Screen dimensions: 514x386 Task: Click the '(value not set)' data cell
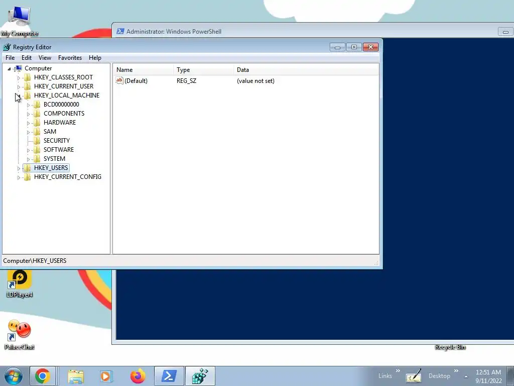click(255, 81)
